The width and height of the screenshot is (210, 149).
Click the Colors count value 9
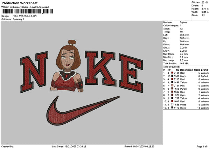tap(202, 6)
